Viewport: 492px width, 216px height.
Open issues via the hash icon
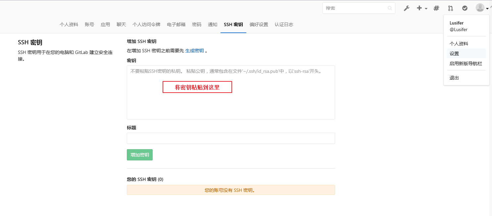436,8
